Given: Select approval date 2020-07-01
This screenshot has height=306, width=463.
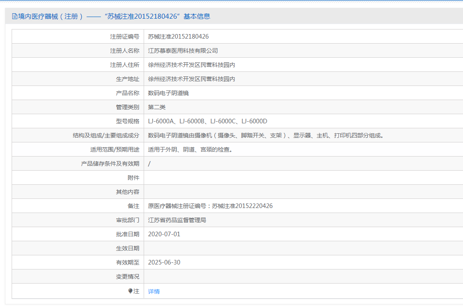Looking at the screenshot, I should click(x=164, y=234).
